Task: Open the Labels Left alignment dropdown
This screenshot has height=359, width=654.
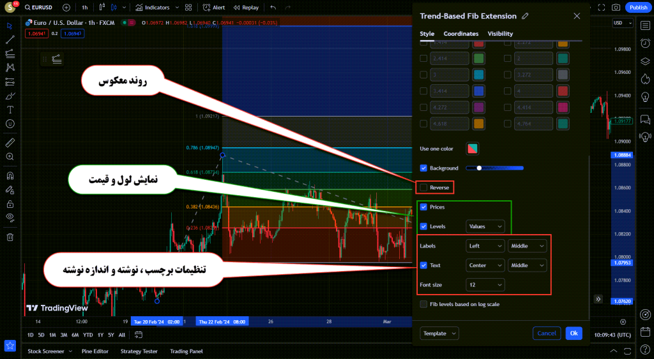Action: pos(485,246)
